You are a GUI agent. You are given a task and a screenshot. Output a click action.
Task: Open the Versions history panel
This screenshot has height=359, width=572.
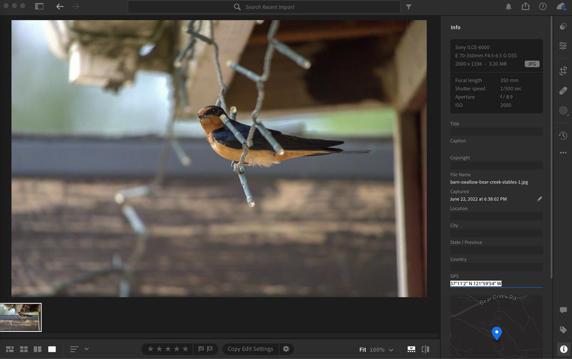click(x=563, y=136)
